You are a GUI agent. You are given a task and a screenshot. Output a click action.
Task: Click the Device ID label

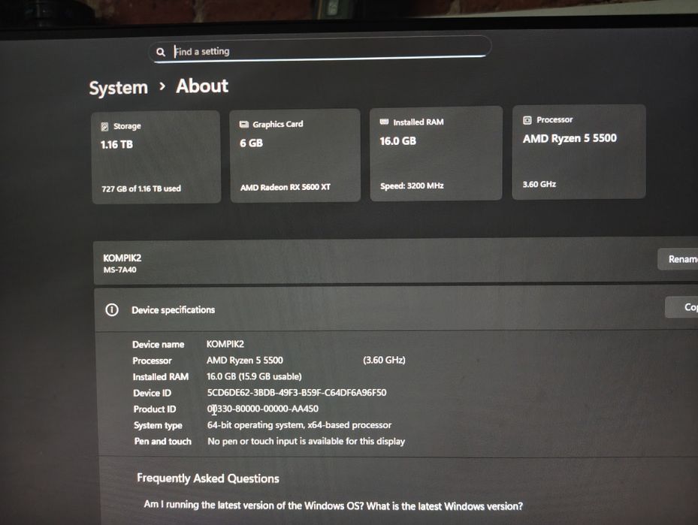[x=153, y=393]
